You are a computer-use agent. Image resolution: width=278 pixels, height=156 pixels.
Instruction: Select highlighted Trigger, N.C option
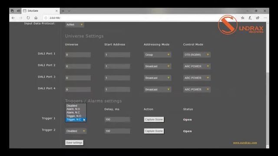pyautogui.click(x=76, y=120)
